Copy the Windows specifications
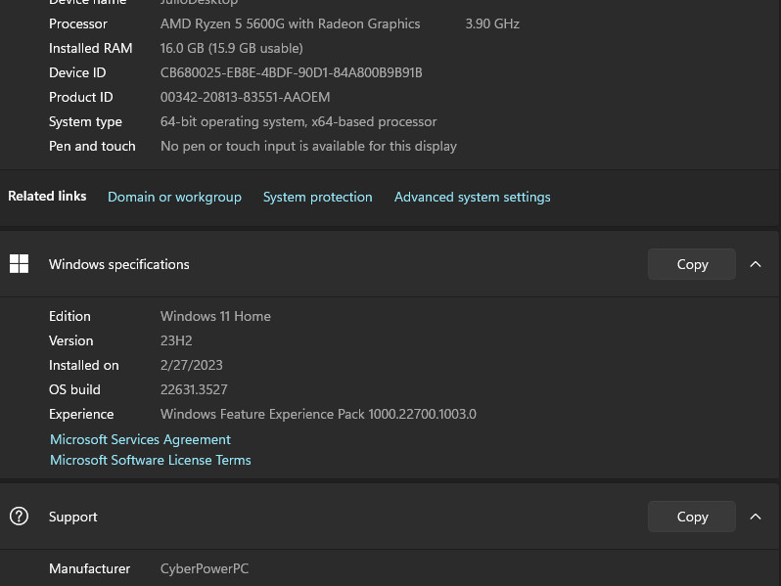781x586 pixels. point(691,264)
